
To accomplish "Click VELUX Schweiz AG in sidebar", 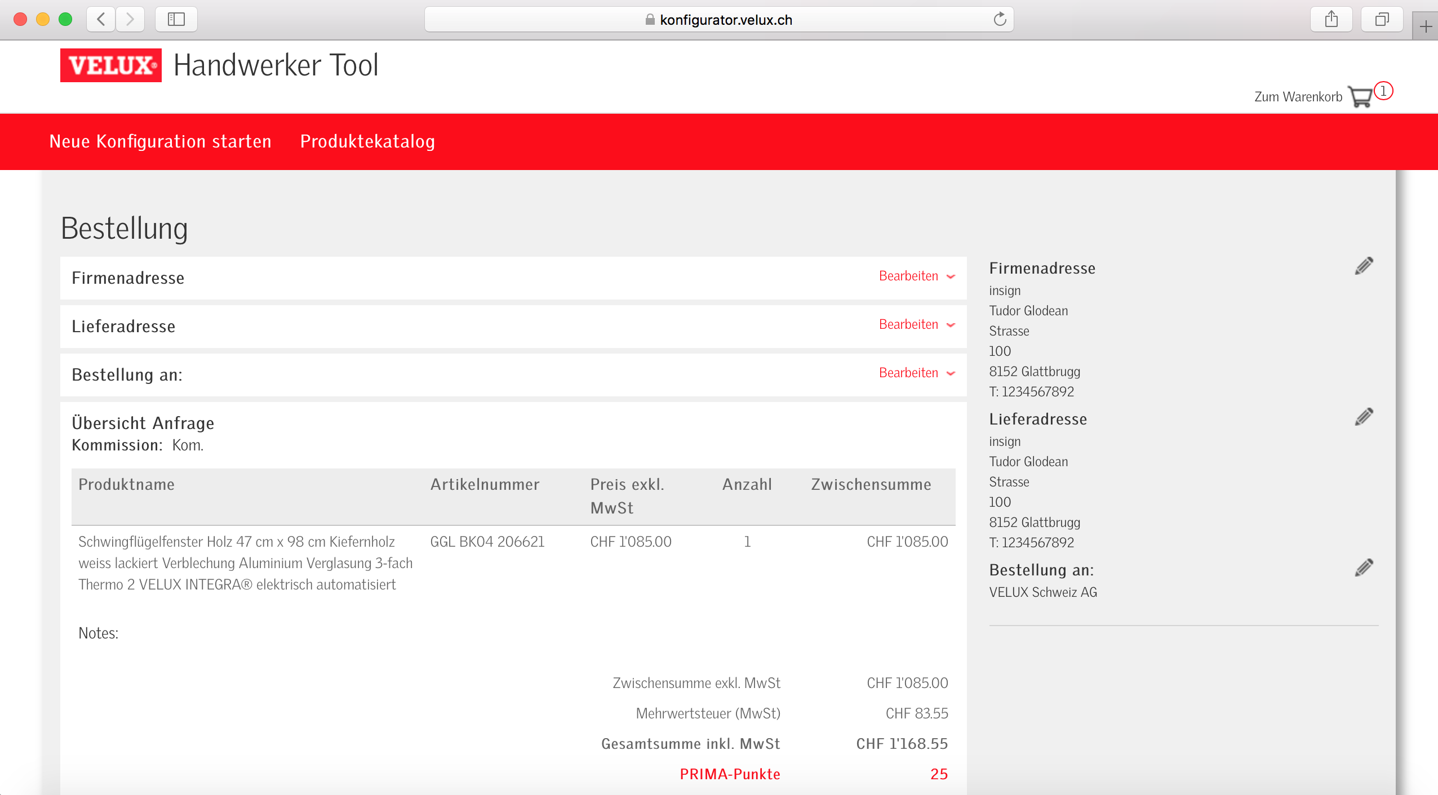I will [1043, 592].
